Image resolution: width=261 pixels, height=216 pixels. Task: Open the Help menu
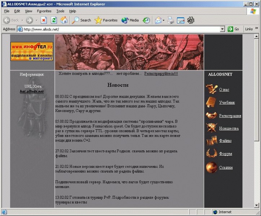tap(72, 11)
